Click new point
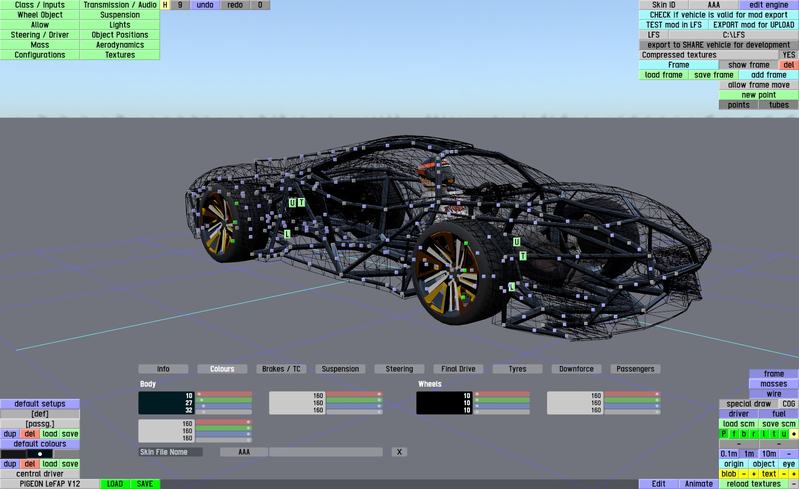 click(x=759, y=95)
